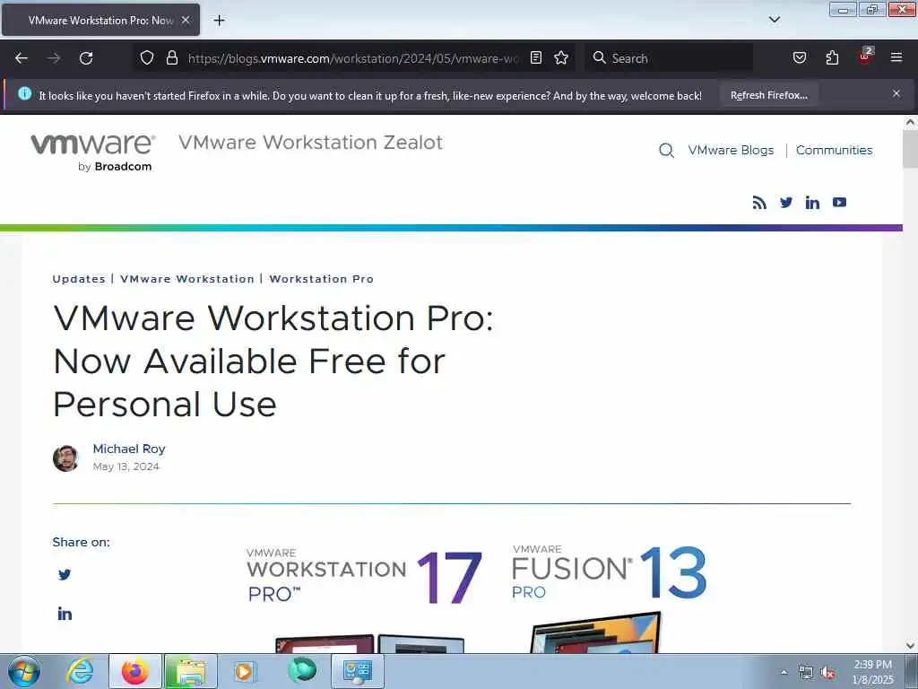Screen dimensions: 918x689
Task: Share article on Twitter under Share on
Action: pyautogui.click(x=65, y=575)
